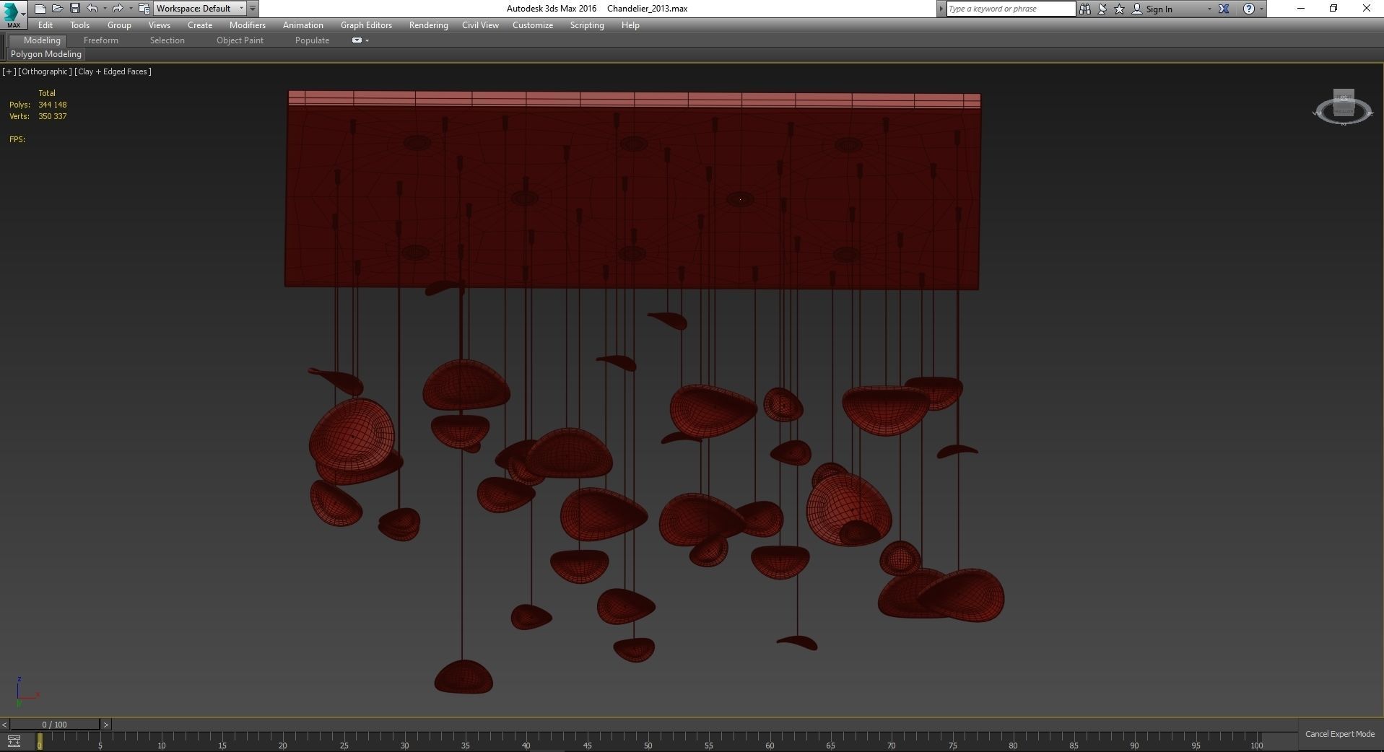The height and width of the screenshot is (752, 1384).
Task: Redo the action with arrow icon
Action: 117,9
